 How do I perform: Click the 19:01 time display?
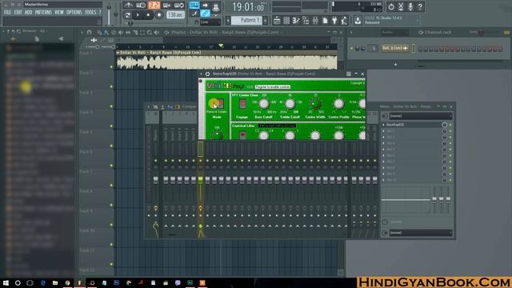tap(249, 7)
